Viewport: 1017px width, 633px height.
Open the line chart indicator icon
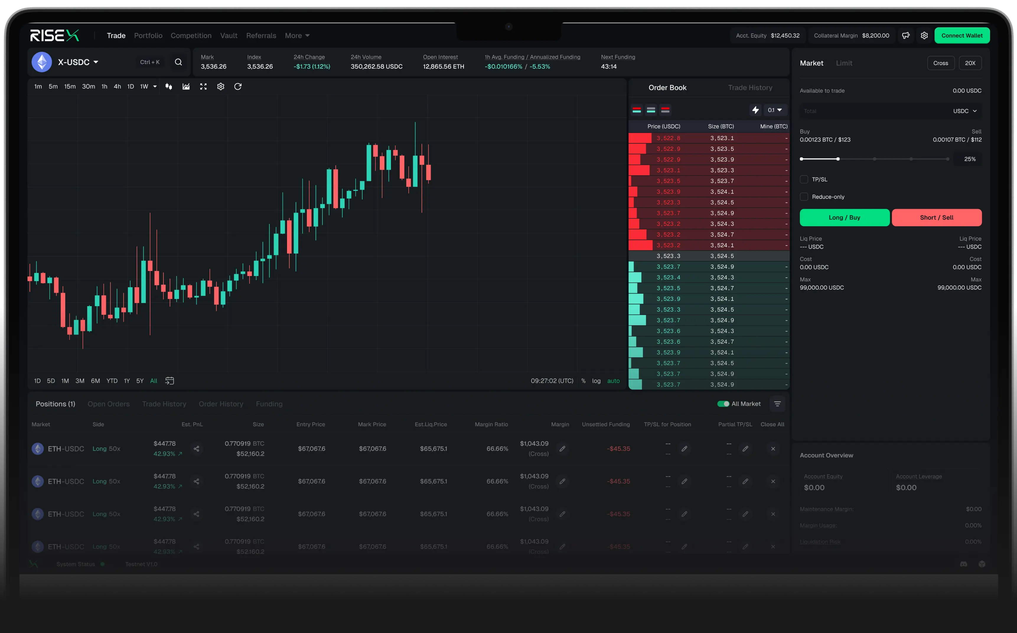tap(186, 87)
